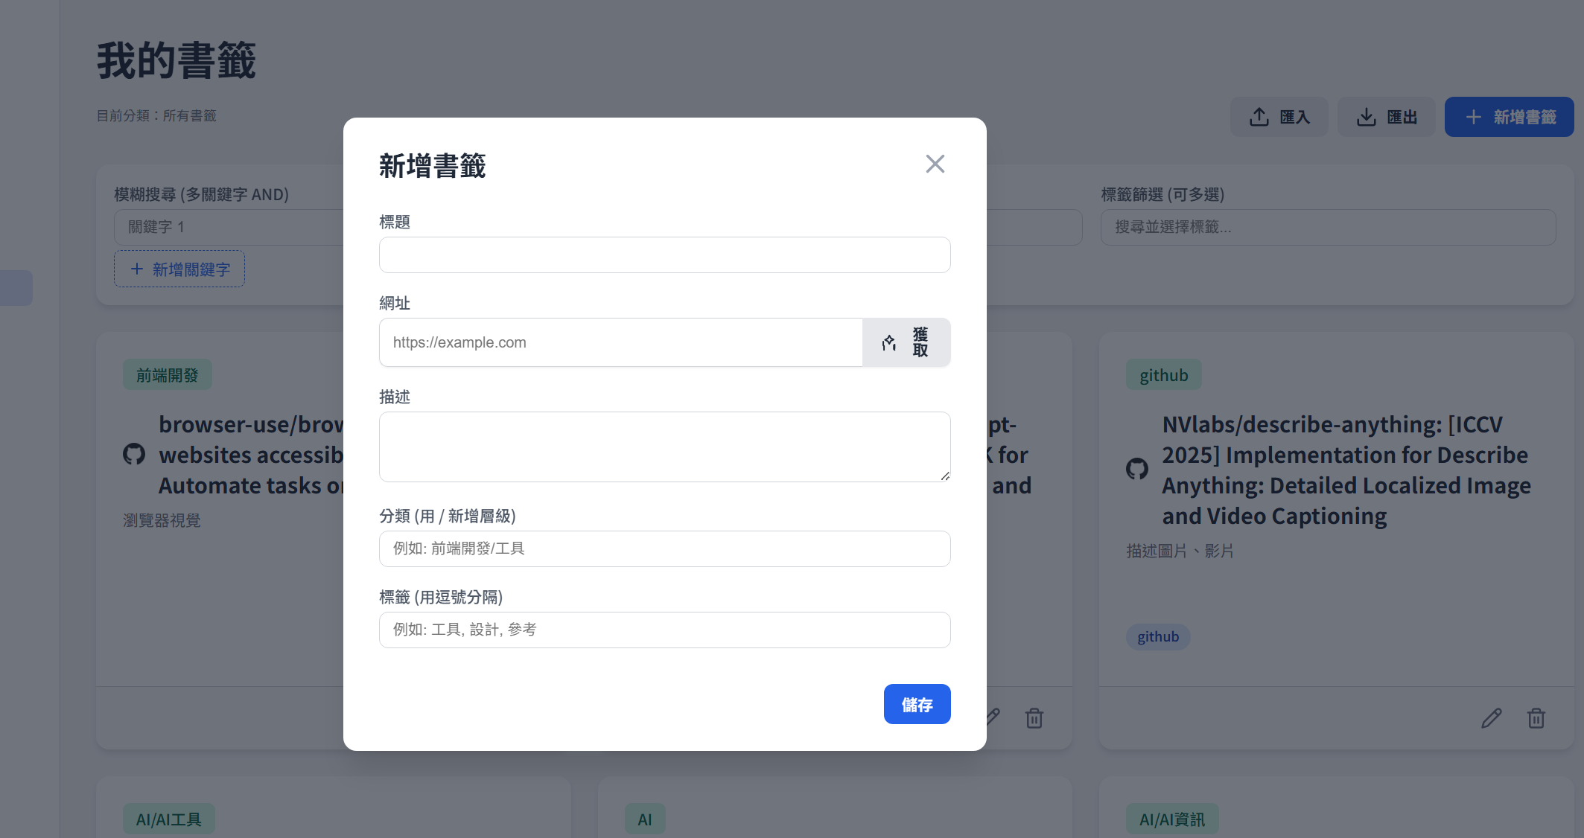1584x838 pixels.
Task: Click the 分類 category input field
Action: tap(664, 548)
